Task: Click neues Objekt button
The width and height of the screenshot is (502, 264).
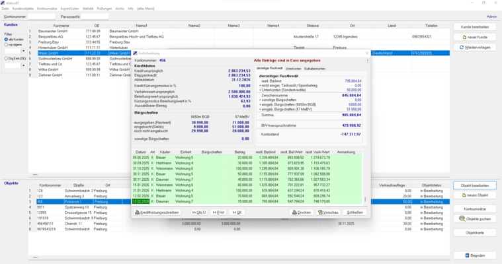Action: pos(474,195)
